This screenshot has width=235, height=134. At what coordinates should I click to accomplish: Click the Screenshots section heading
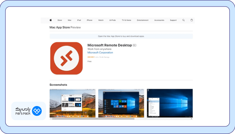[x=58, y=85]
